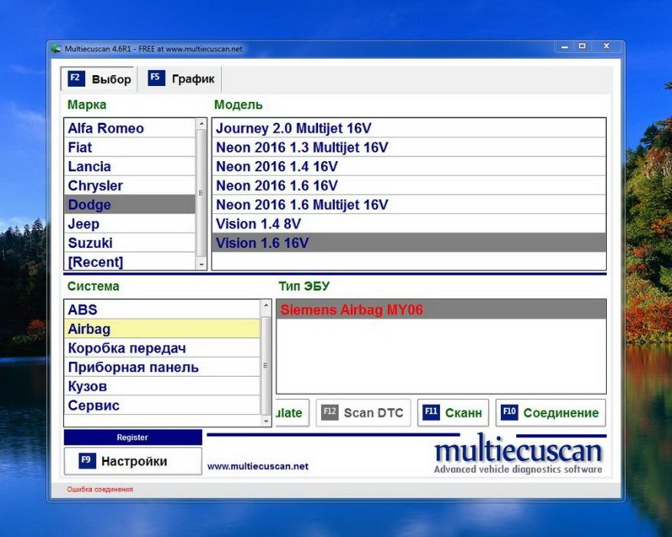Select Suzuki from the make list
This screenshot has height=537, width=672.
130,243
